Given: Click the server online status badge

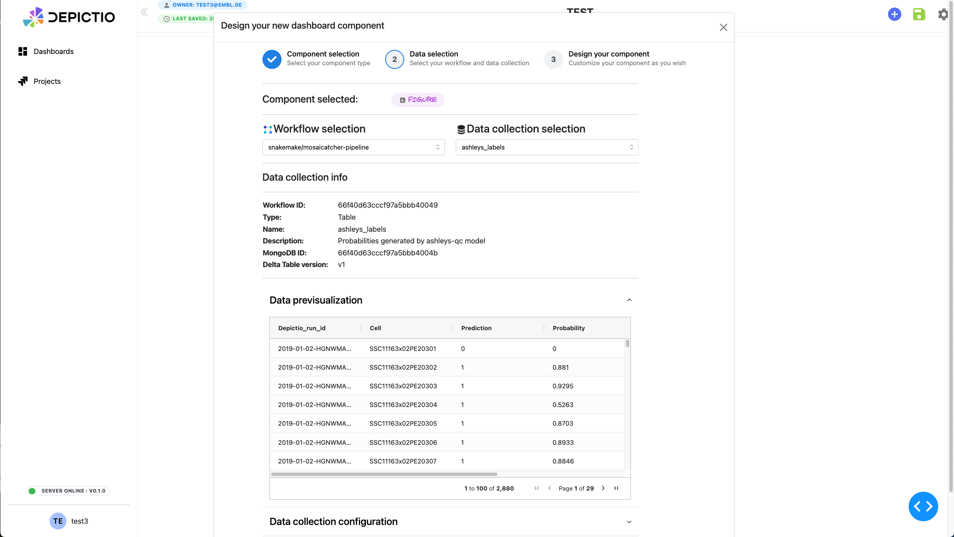Looking at the screenshot, I should 69,491.
